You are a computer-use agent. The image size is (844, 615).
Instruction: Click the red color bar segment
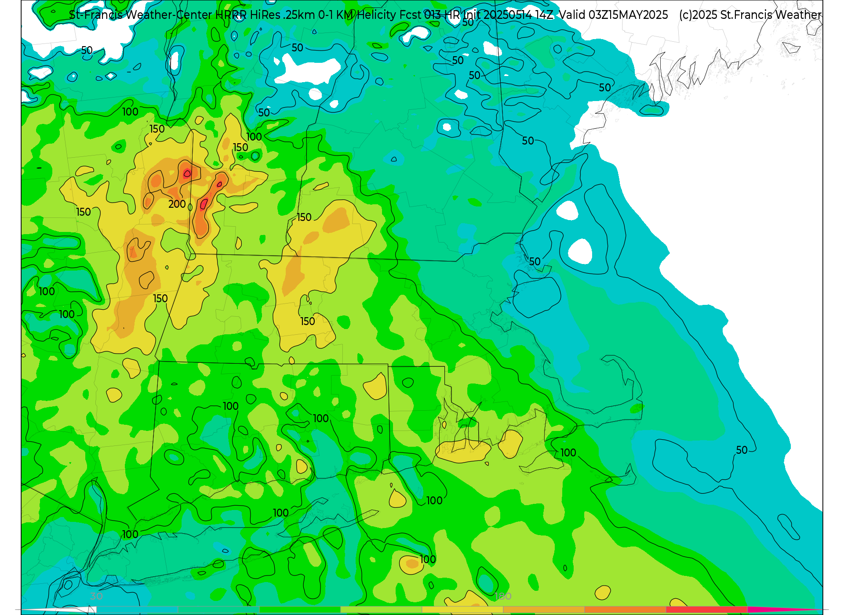click(x=706, y=610)
